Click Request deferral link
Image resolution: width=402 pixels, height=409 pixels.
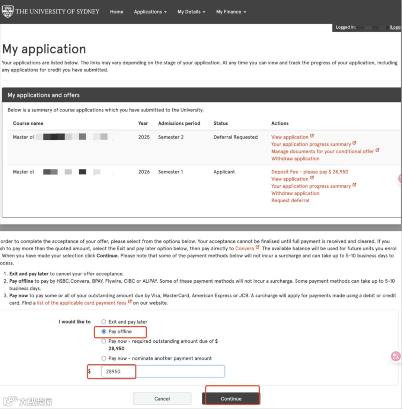pos(290,200)
